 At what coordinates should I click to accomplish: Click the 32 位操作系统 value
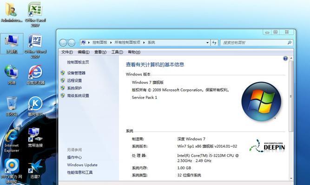(189, 175)
